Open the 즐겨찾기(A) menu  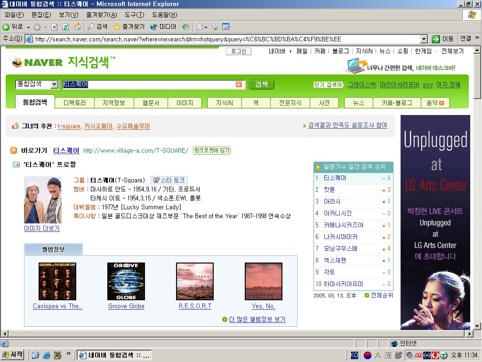(102, 15)
